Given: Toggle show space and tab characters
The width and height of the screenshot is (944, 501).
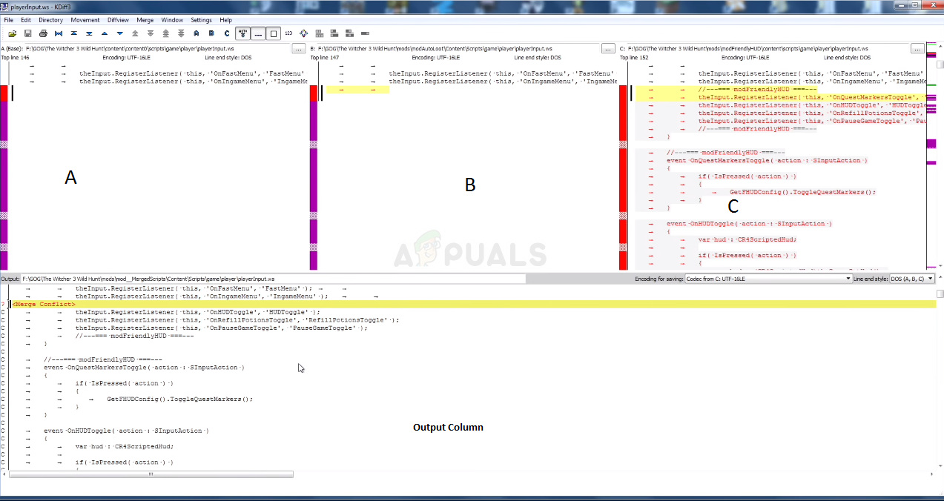Looking at the screenshot, I should click(x=258, y=33).
